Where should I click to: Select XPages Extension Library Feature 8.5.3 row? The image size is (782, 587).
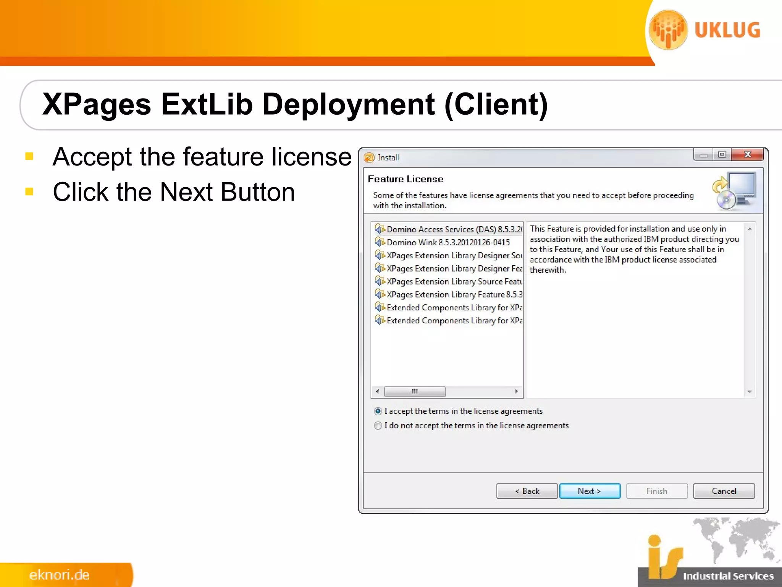pos(449,294)
